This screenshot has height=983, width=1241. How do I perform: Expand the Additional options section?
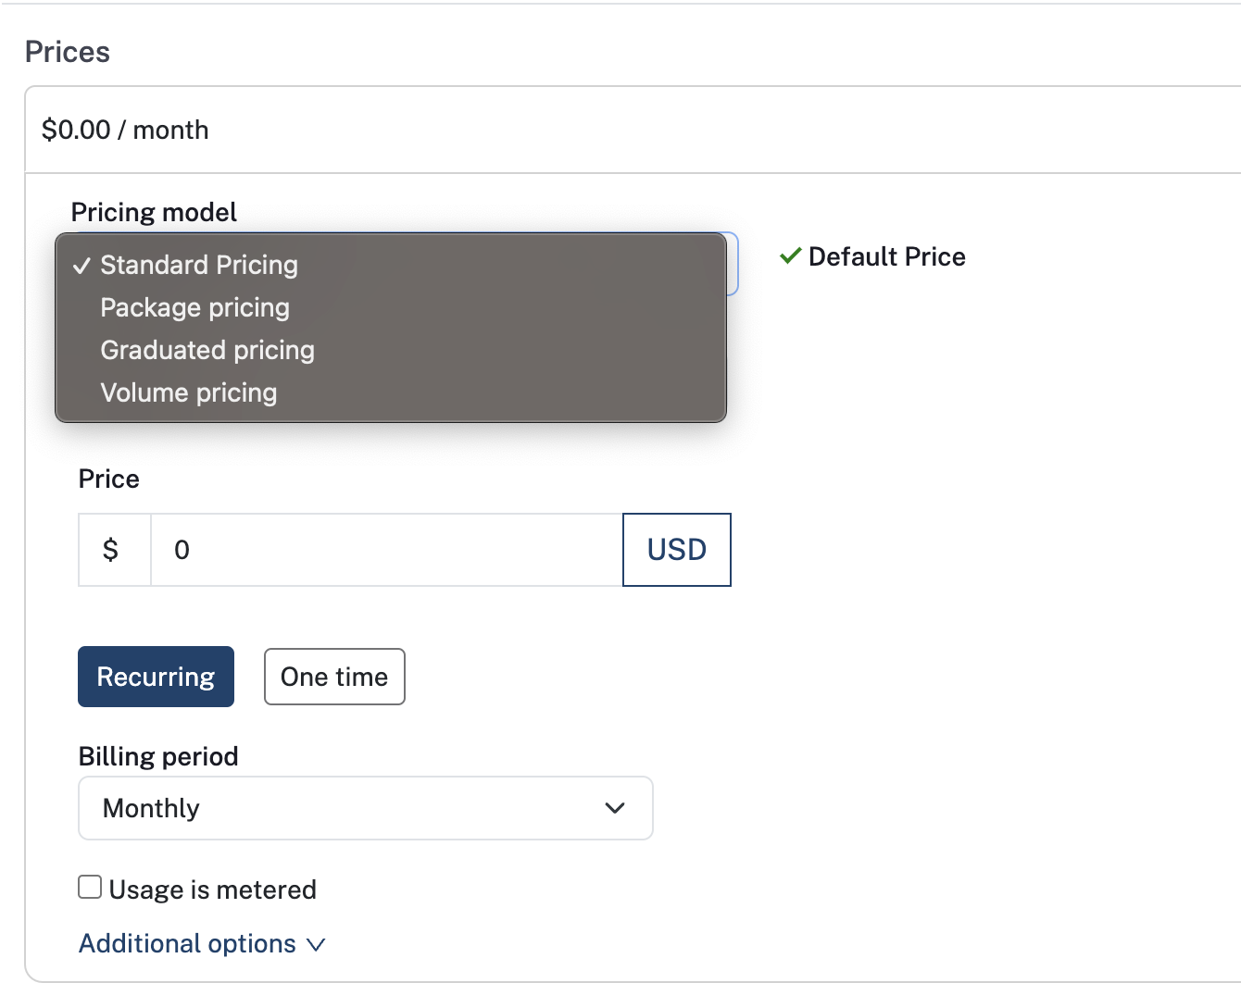(x=186, y=943)
